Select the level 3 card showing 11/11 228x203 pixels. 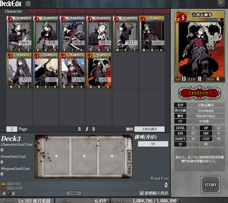pyautogui.click(x=72, y=34)
